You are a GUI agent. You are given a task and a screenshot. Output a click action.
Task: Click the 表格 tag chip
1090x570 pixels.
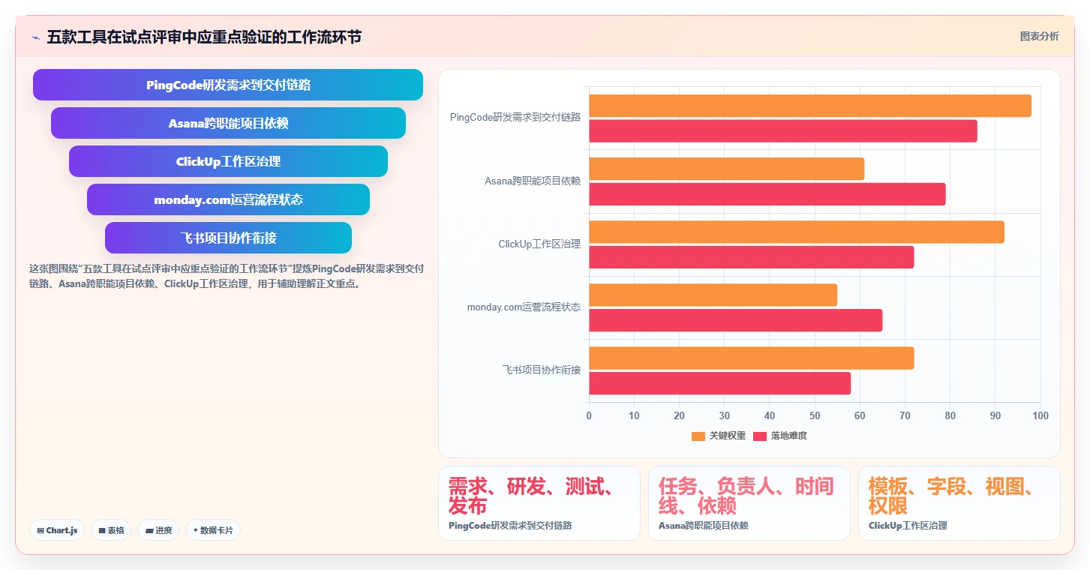111,530
